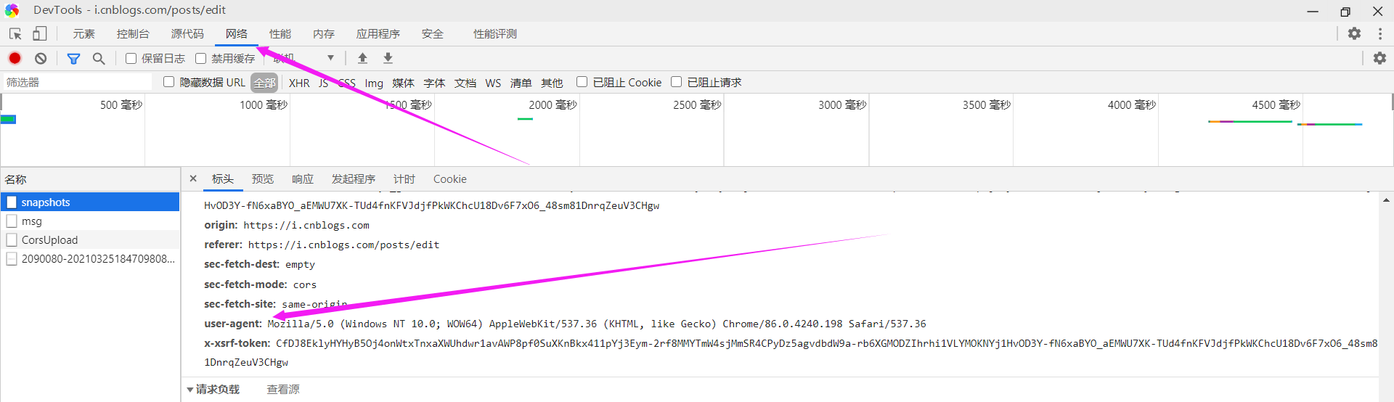Screen dimensions: 1394x402
Task: Filter requests by JS type
Action: (323, 83)
